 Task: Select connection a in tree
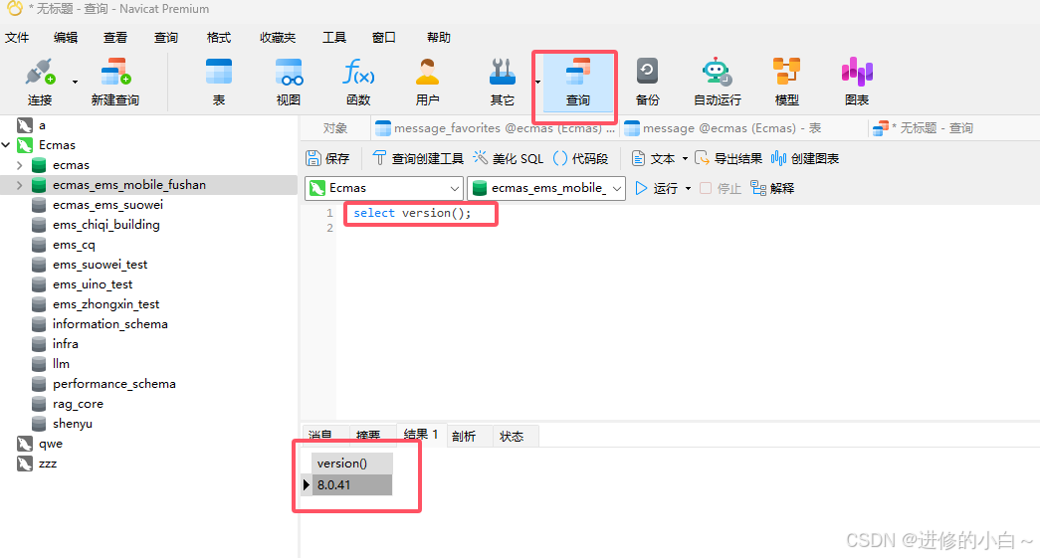(42, 125)
